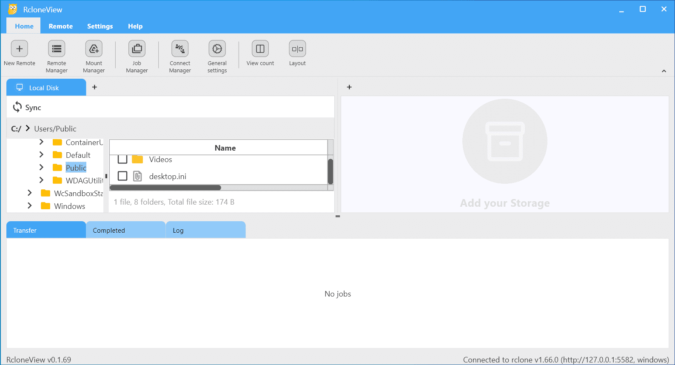
Task: Open the Remote ribbon tab
Action: 61,26
